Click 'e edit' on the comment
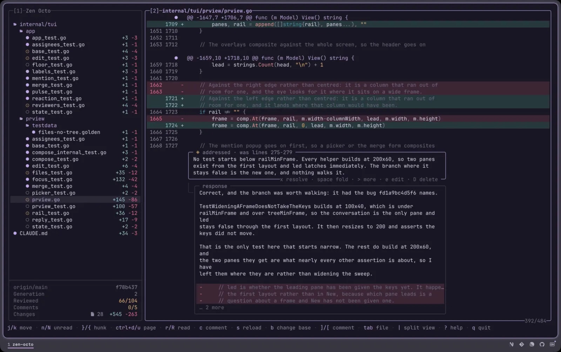Image resolution: width=561 pixels, height=352 pixels. tap(394, 180)
